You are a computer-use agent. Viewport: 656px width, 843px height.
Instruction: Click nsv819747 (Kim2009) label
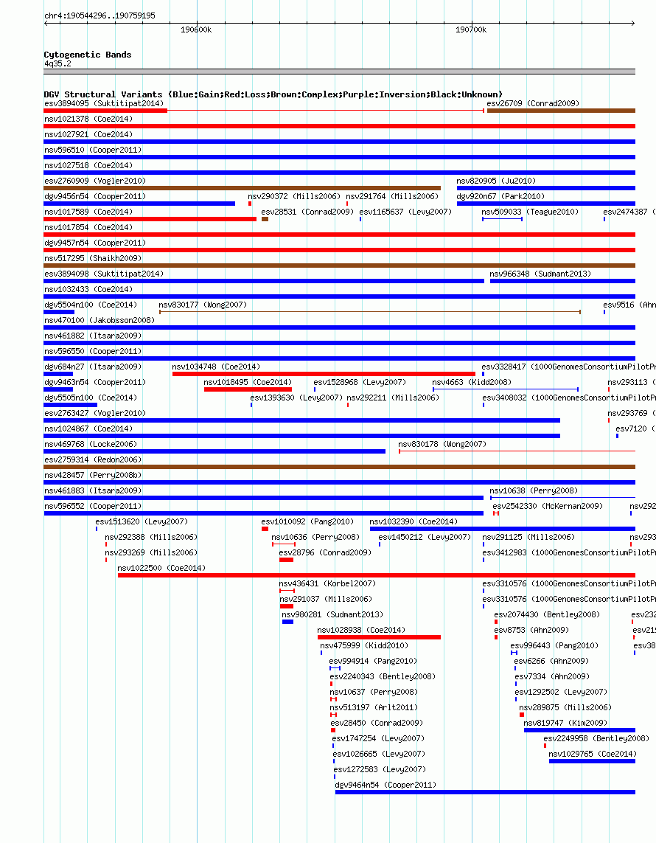(565, 723)
